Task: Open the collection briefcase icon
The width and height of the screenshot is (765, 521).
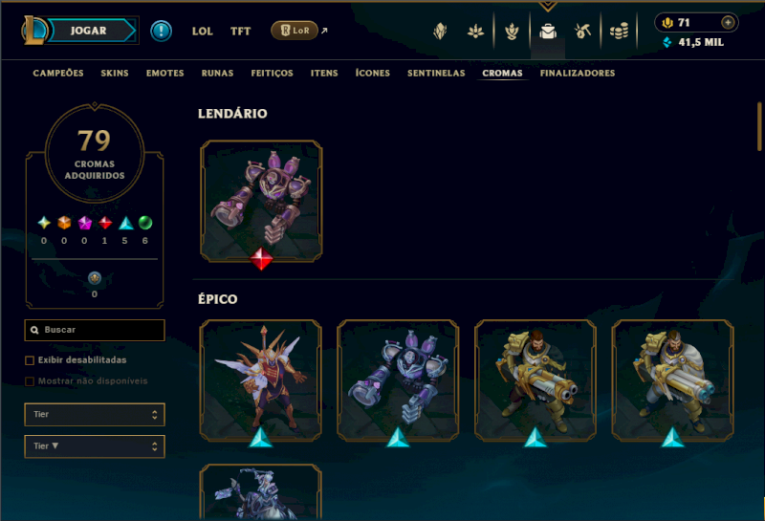Action: click(x=548, y=32)
